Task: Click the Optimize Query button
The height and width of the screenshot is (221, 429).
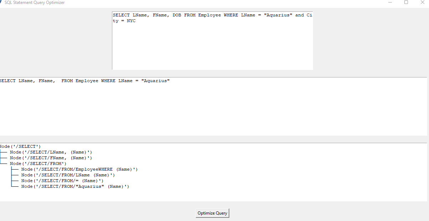Action: 212,213
